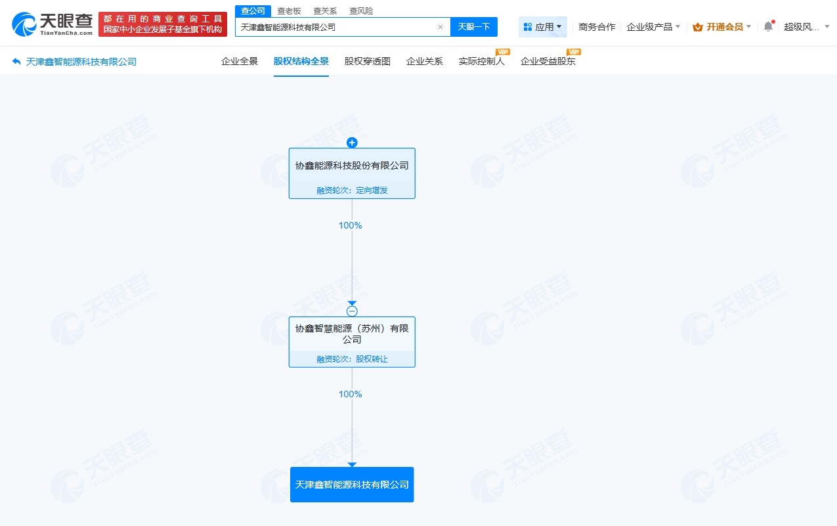
Task: Clear the search box with the × icon
Action: click(440, 27)
